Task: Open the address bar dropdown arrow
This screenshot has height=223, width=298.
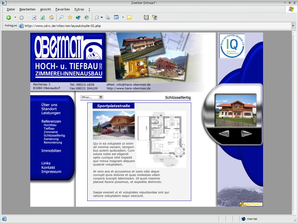Action: (293, 26)
